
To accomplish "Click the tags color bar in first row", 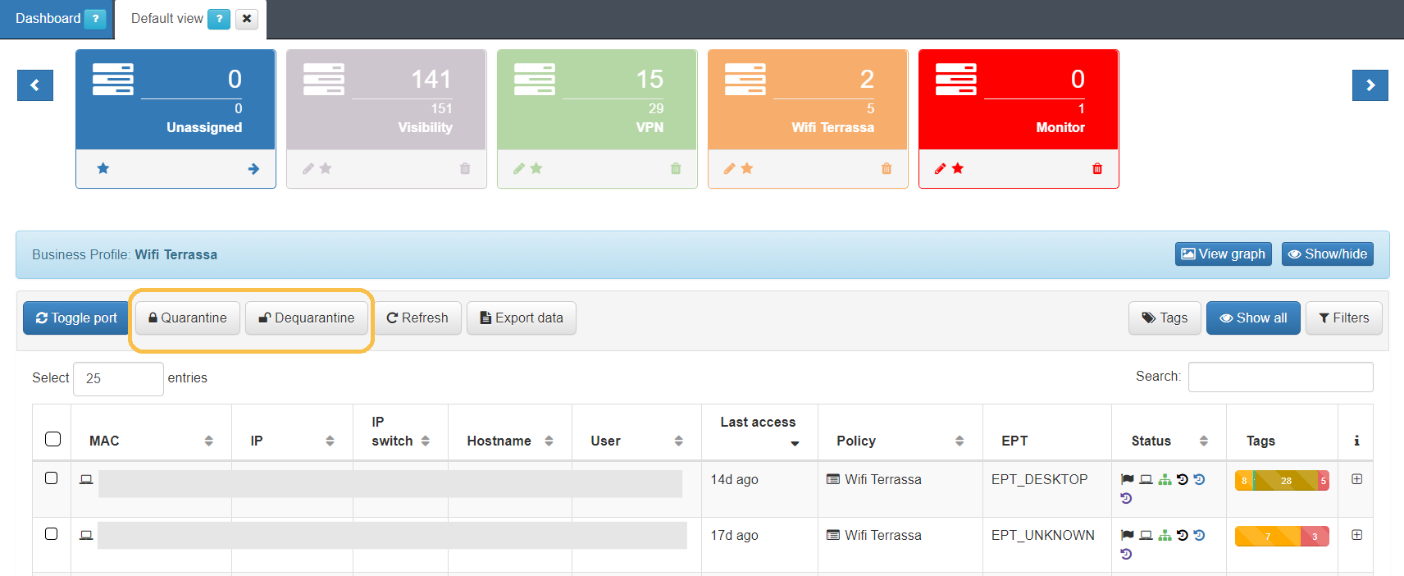I will tap(1281, 481).
